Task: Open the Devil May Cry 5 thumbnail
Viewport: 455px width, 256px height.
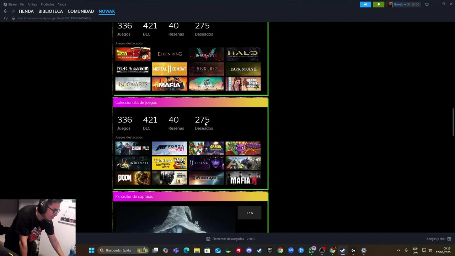Action: (207, 54)
